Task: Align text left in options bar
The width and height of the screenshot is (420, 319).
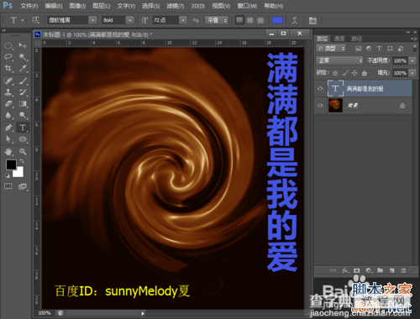Action: point(239,20)
